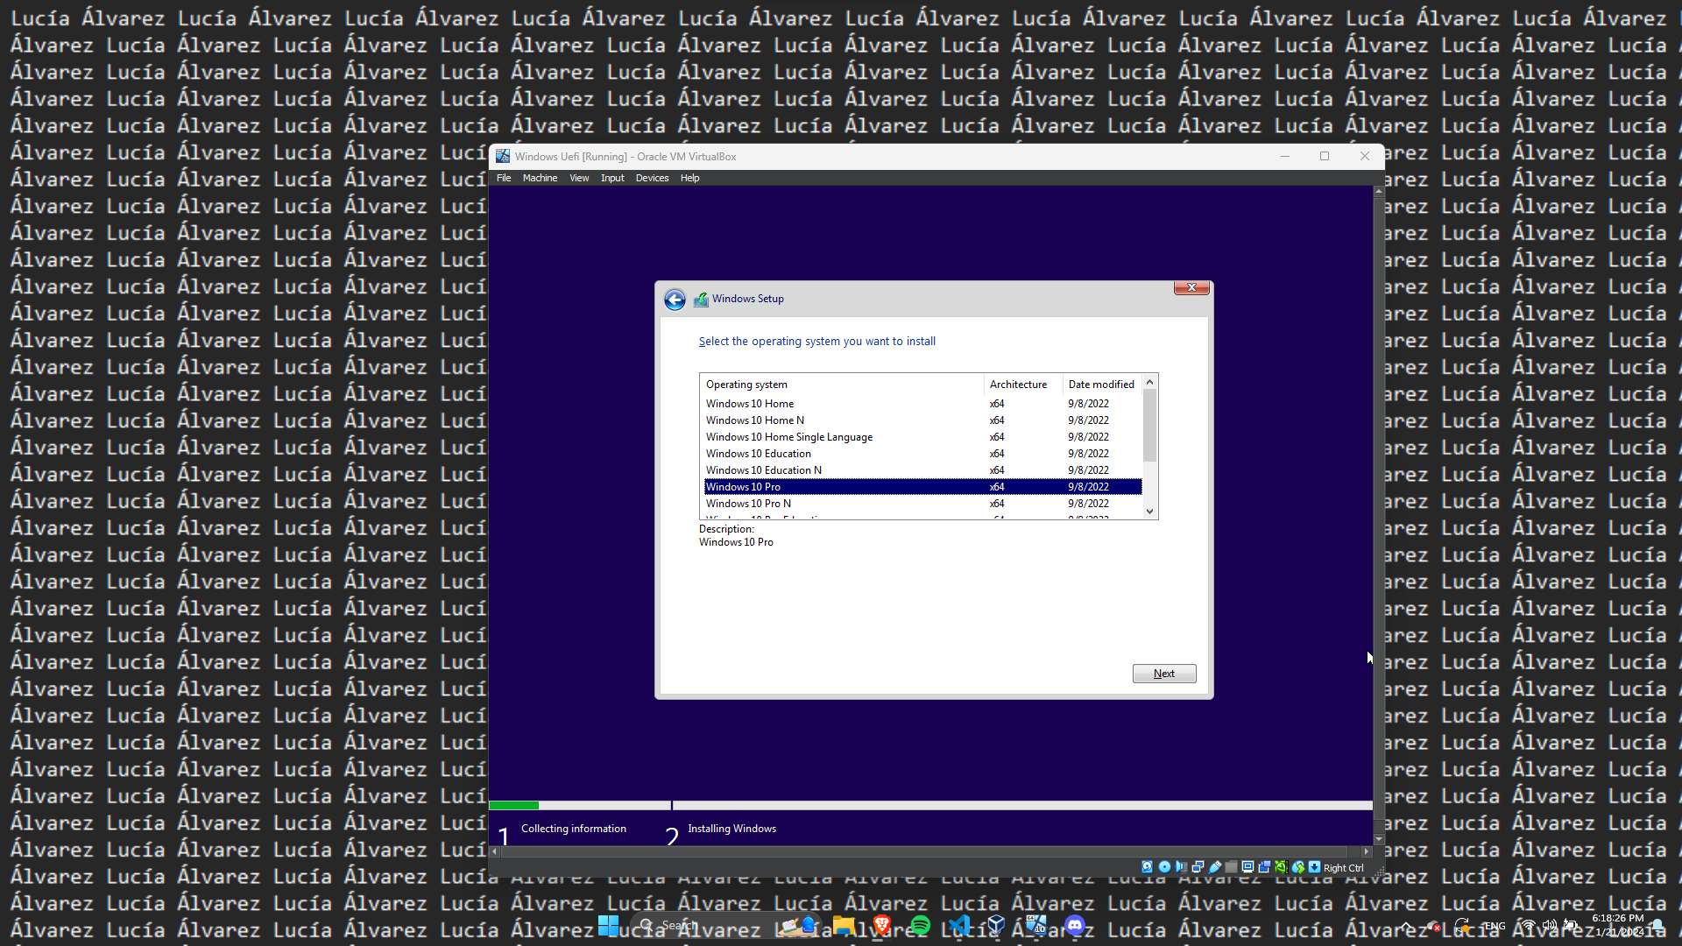Click the Architecture column header
1682x946 pixels.
(1018, 385)
